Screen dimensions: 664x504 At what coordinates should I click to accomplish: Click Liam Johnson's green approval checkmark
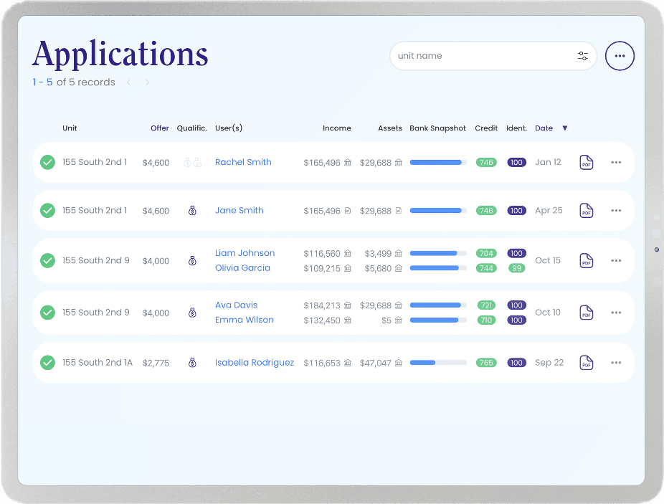47,260
